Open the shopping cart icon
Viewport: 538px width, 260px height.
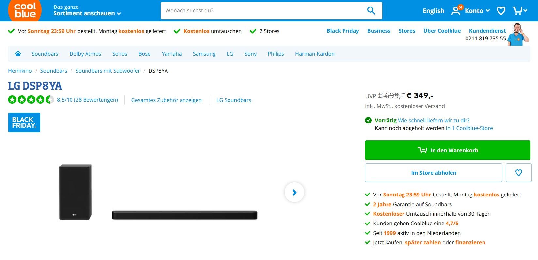517,10
